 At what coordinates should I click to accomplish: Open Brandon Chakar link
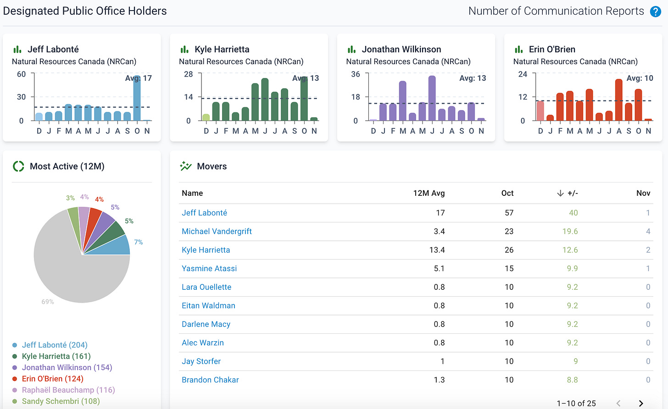[x=210, y=380]
